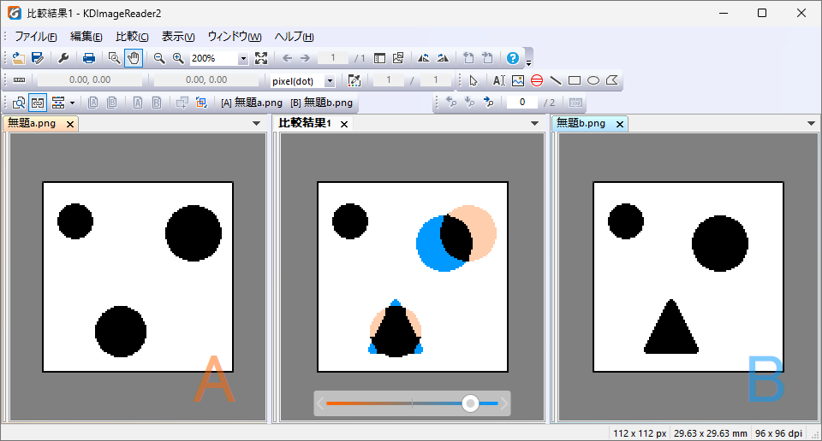Click the ruler measurement icon
The image size is (822, 441).
[x=20, y=80]
